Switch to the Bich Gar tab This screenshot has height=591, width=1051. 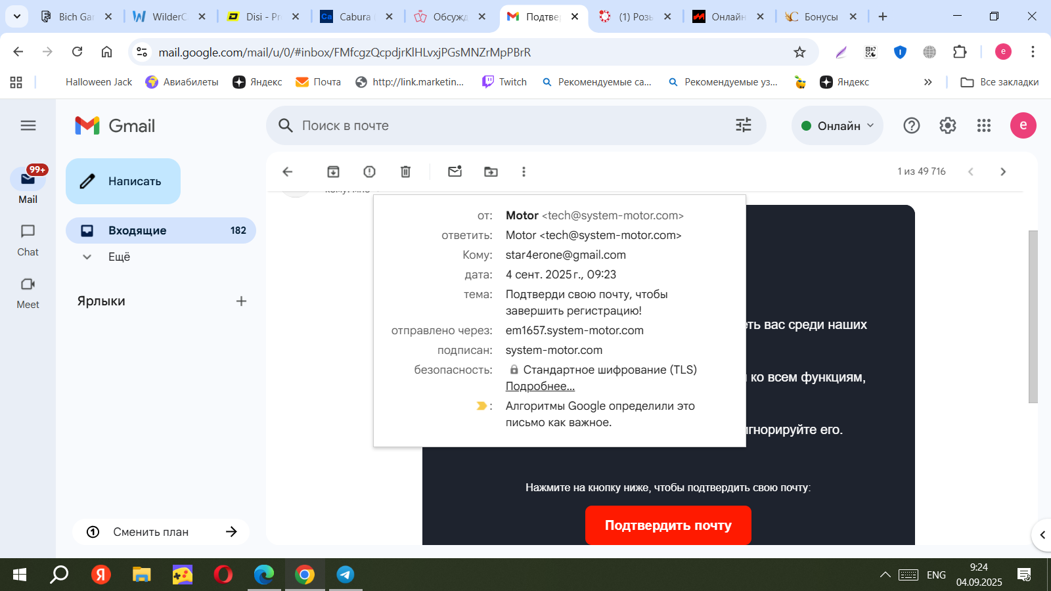[77, 16]
